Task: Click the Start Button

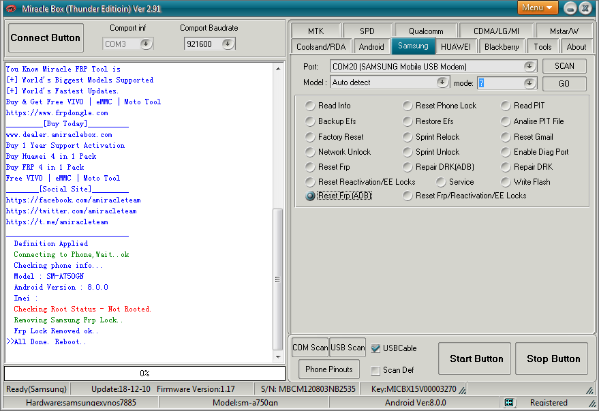Action: click(x=474, y=359)
